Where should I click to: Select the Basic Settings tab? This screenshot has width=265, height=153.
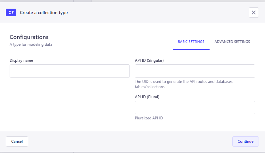coord(191,42)
